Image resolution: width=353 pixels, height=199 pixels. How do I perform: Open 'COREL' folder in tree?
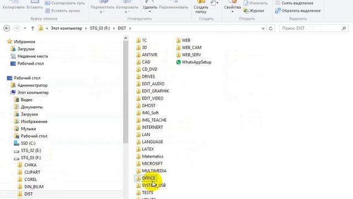(27, 179)
